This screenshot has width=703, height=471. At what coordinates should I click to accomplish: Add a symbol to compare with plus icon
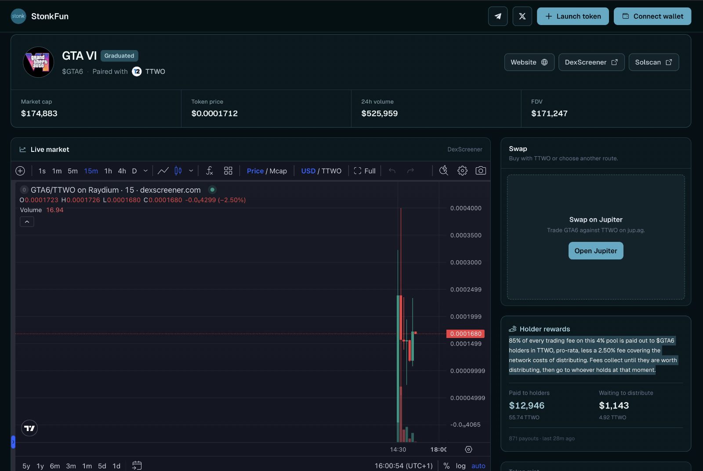pyautogui.click(x=20, y=171)
